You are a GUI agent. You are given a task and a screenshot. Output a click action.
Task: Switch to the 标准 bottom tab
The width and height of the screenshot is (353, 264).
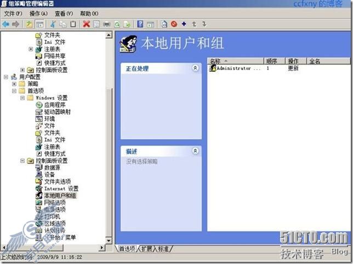(164, 249)
